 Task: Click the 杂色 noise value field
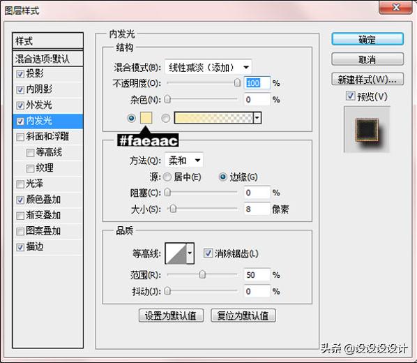[257, 100]
